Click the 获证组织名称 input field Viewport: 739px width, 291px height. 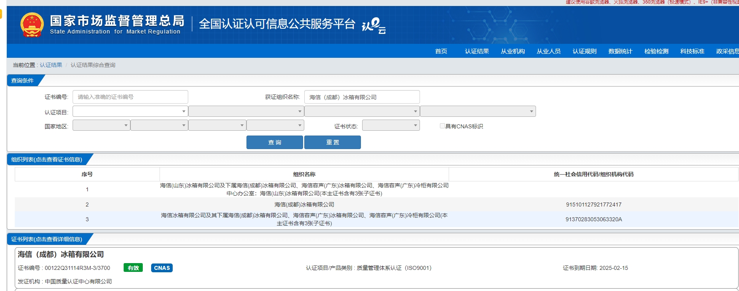coord(362,97)
